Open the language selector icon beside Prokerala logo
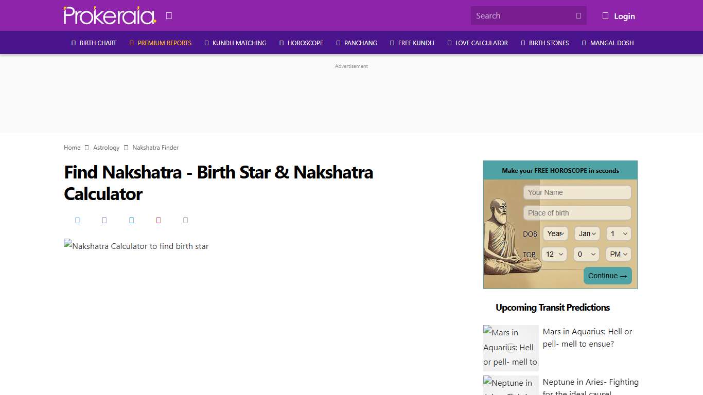 [x=169, y=15]
